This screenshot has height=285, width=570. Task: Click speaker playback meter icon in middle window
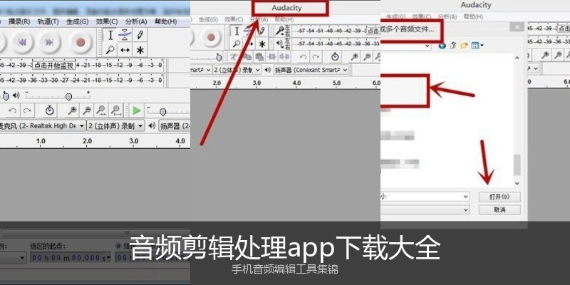pyautogui.click(x=279, y=44)
